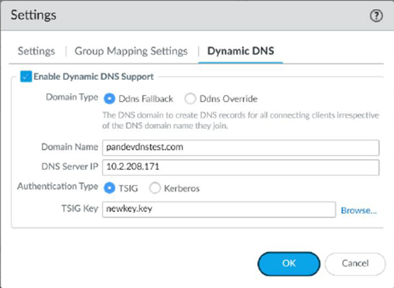Click the Authentication Type label
394x288 pixels.
tap(57, 188)
